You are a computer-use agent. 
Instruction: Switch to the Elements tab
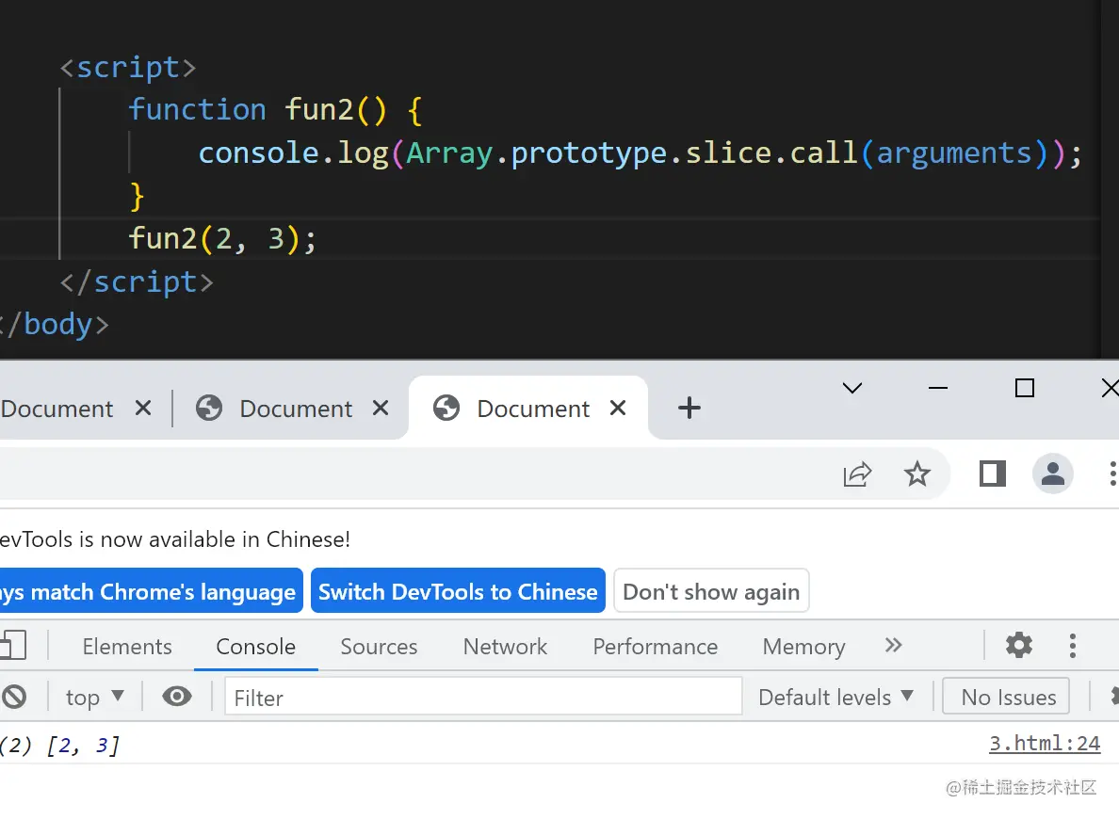[x=127, y=647]
